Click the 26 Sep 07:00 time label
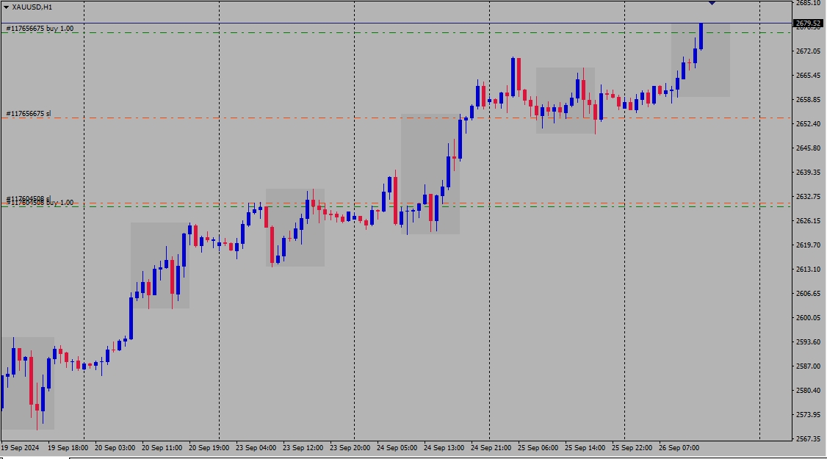 point(679,448)
